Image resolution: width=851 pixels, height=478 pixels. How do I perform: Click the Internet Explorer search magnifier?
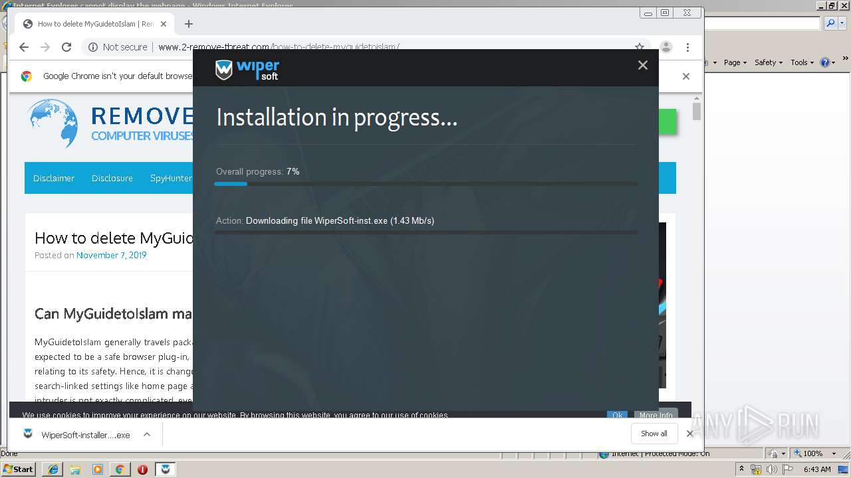point(830,23)
